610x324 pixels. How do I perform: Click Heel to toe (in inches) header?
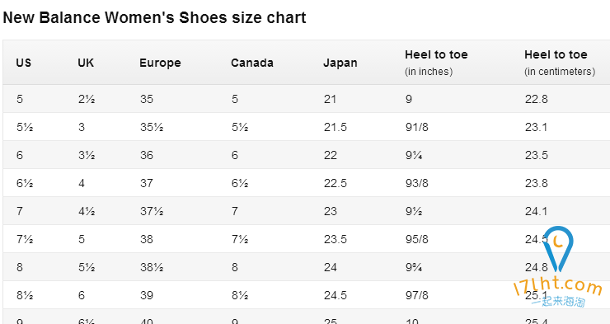pos(436,63)
